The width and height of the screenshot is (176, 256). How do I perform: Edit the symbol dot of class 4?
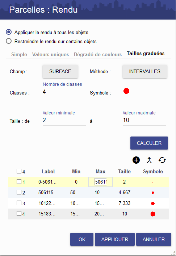coord(153,214)
